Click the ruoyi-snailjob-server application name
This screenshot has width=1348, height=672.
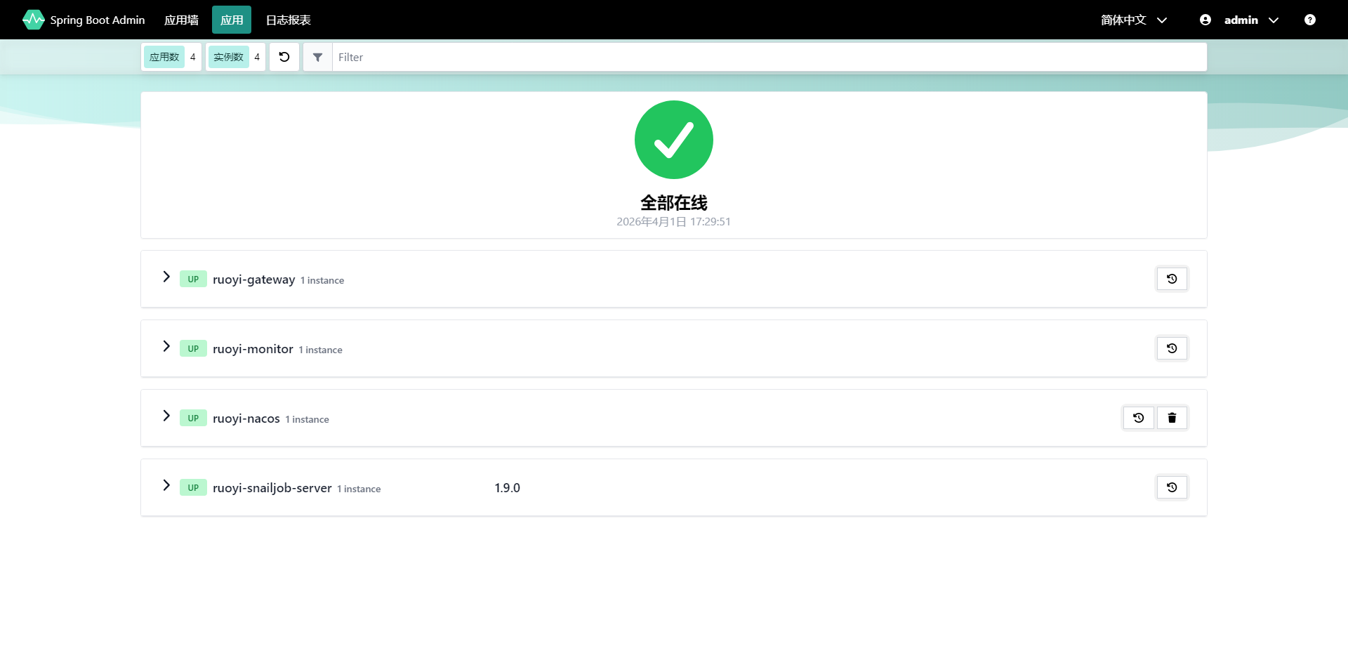(272, 488)
